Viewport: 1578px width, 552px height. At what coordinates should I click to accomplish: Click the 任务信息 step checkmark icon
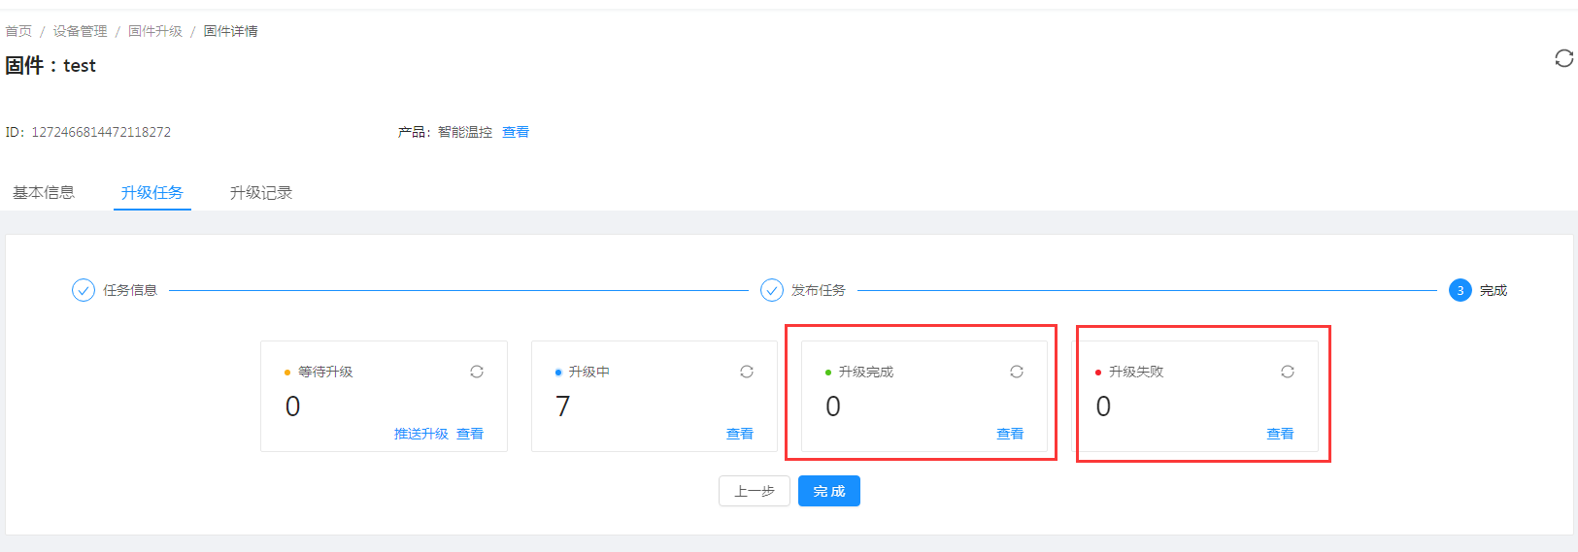84,290
